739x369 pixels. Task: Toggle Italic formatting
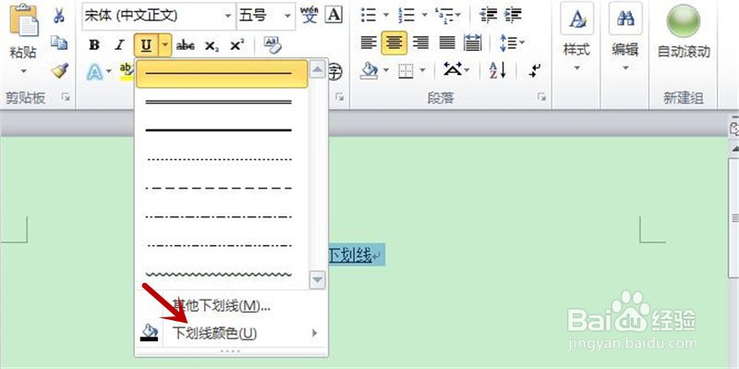(120, 45)
